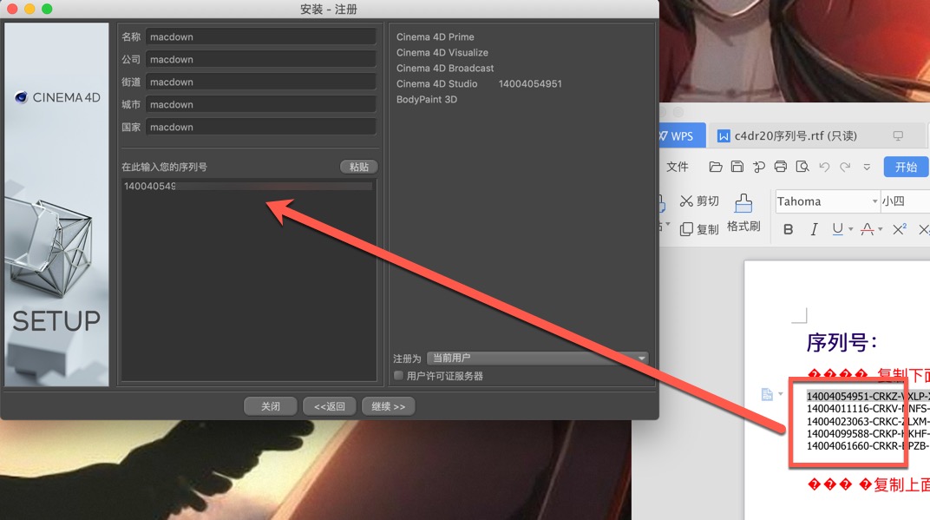Click the serial number text area

click(248, 280)
